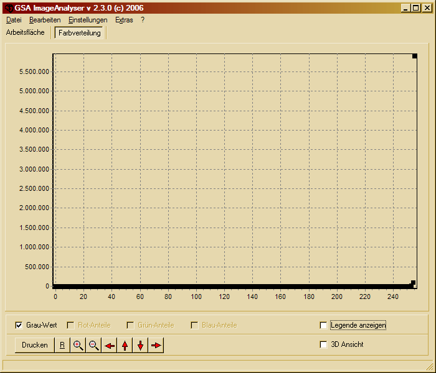436x373 pixels.
Task: Open the Extras menu
Action: pyautogui.click(x=124, y=20)
